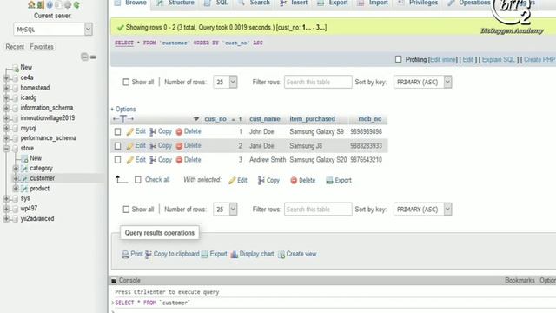
Task: Open navigation panel settings gear icon
Action: (x=68, y=4)
